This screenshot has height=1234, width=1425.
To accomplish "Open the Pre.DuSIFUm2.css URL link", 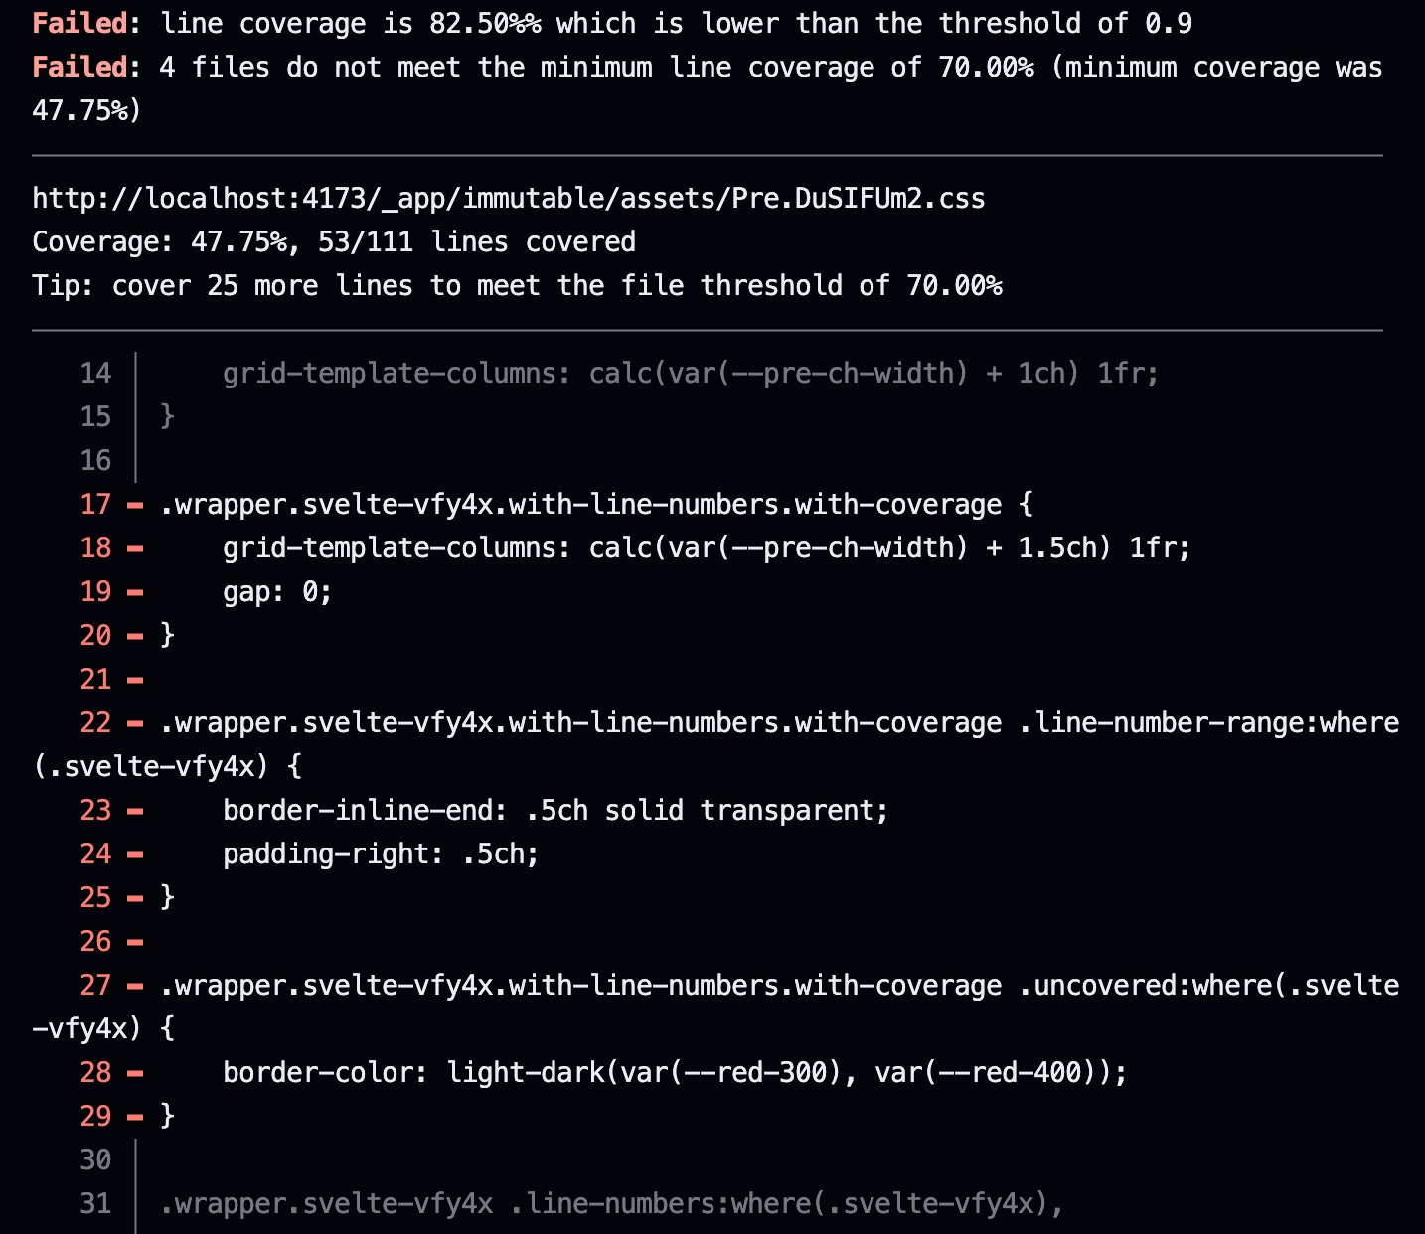I will point(508,198).
